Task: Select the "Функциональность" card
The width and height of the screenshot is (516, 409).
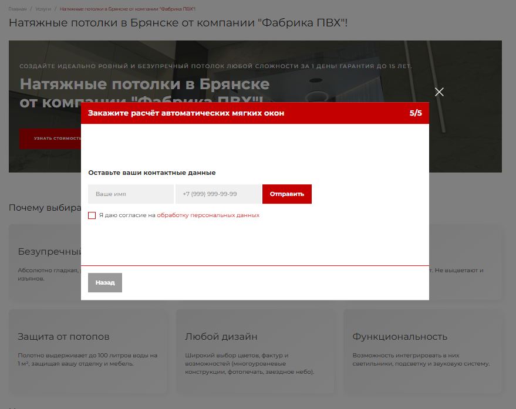Action: (x=423, y=351)
